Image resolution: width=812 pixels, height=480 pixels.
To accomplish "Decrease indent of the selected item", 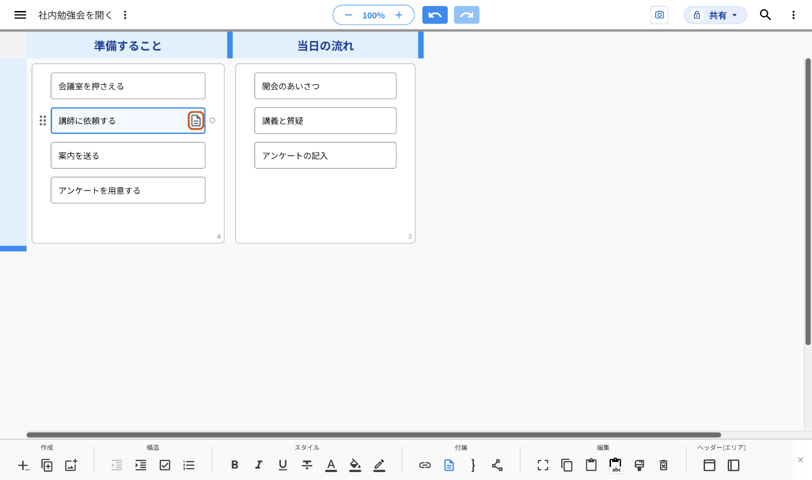I will (x=117, y=465).
